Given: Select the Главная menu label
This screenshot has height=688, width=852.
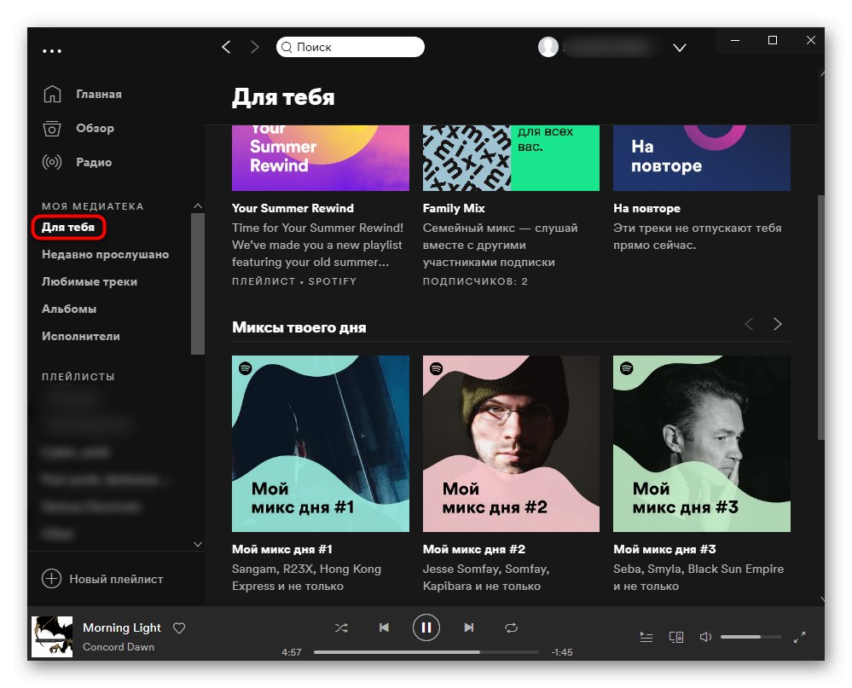Looking at the screenshot, I should click(99, 95).
